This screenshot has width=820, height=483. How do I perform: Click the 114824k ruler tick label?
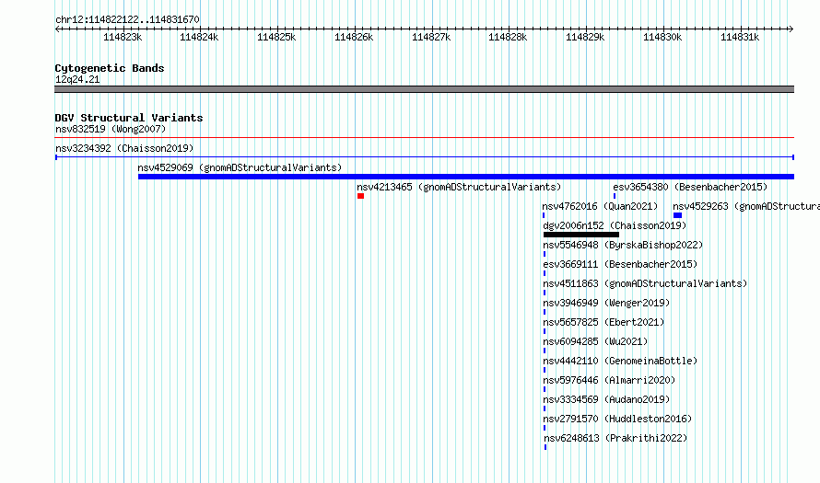click(199, 37)
